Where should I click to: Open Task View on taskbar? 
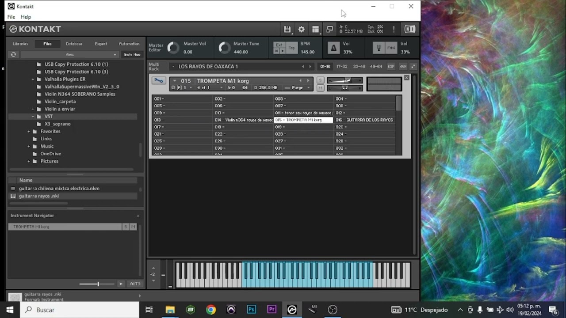click(x=149, y=310)
